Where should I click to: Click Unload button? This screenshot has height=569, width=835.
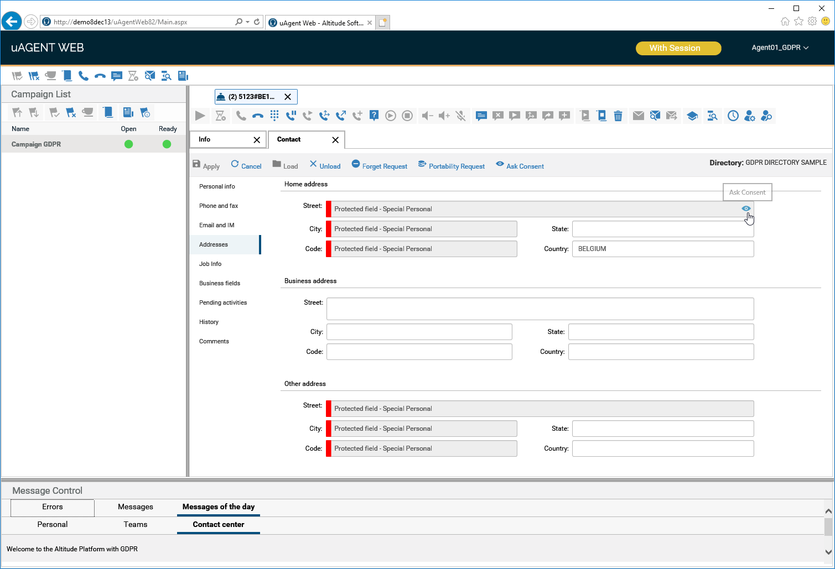[325, 165]
